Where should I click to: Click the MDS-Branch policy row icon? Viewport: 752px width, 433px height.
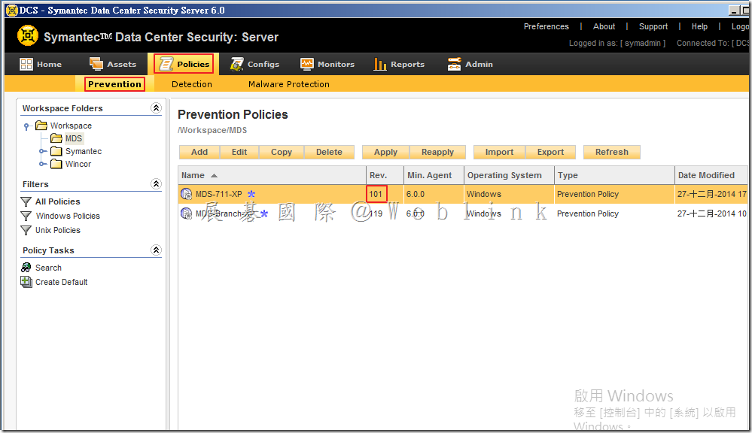pos(186,213)
